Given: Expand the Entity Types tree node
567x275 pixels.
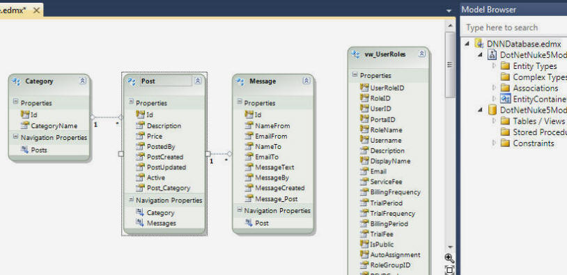Looking at the screenshot, I should (x=495, y=66).
